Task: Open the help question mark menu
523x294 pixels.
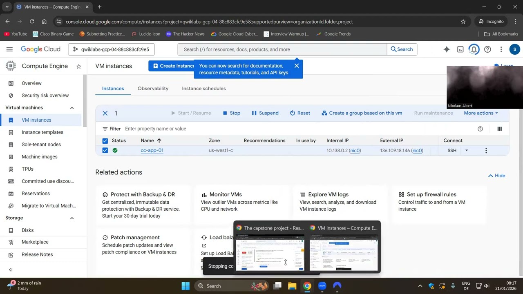Action: [x=487, y=49]
